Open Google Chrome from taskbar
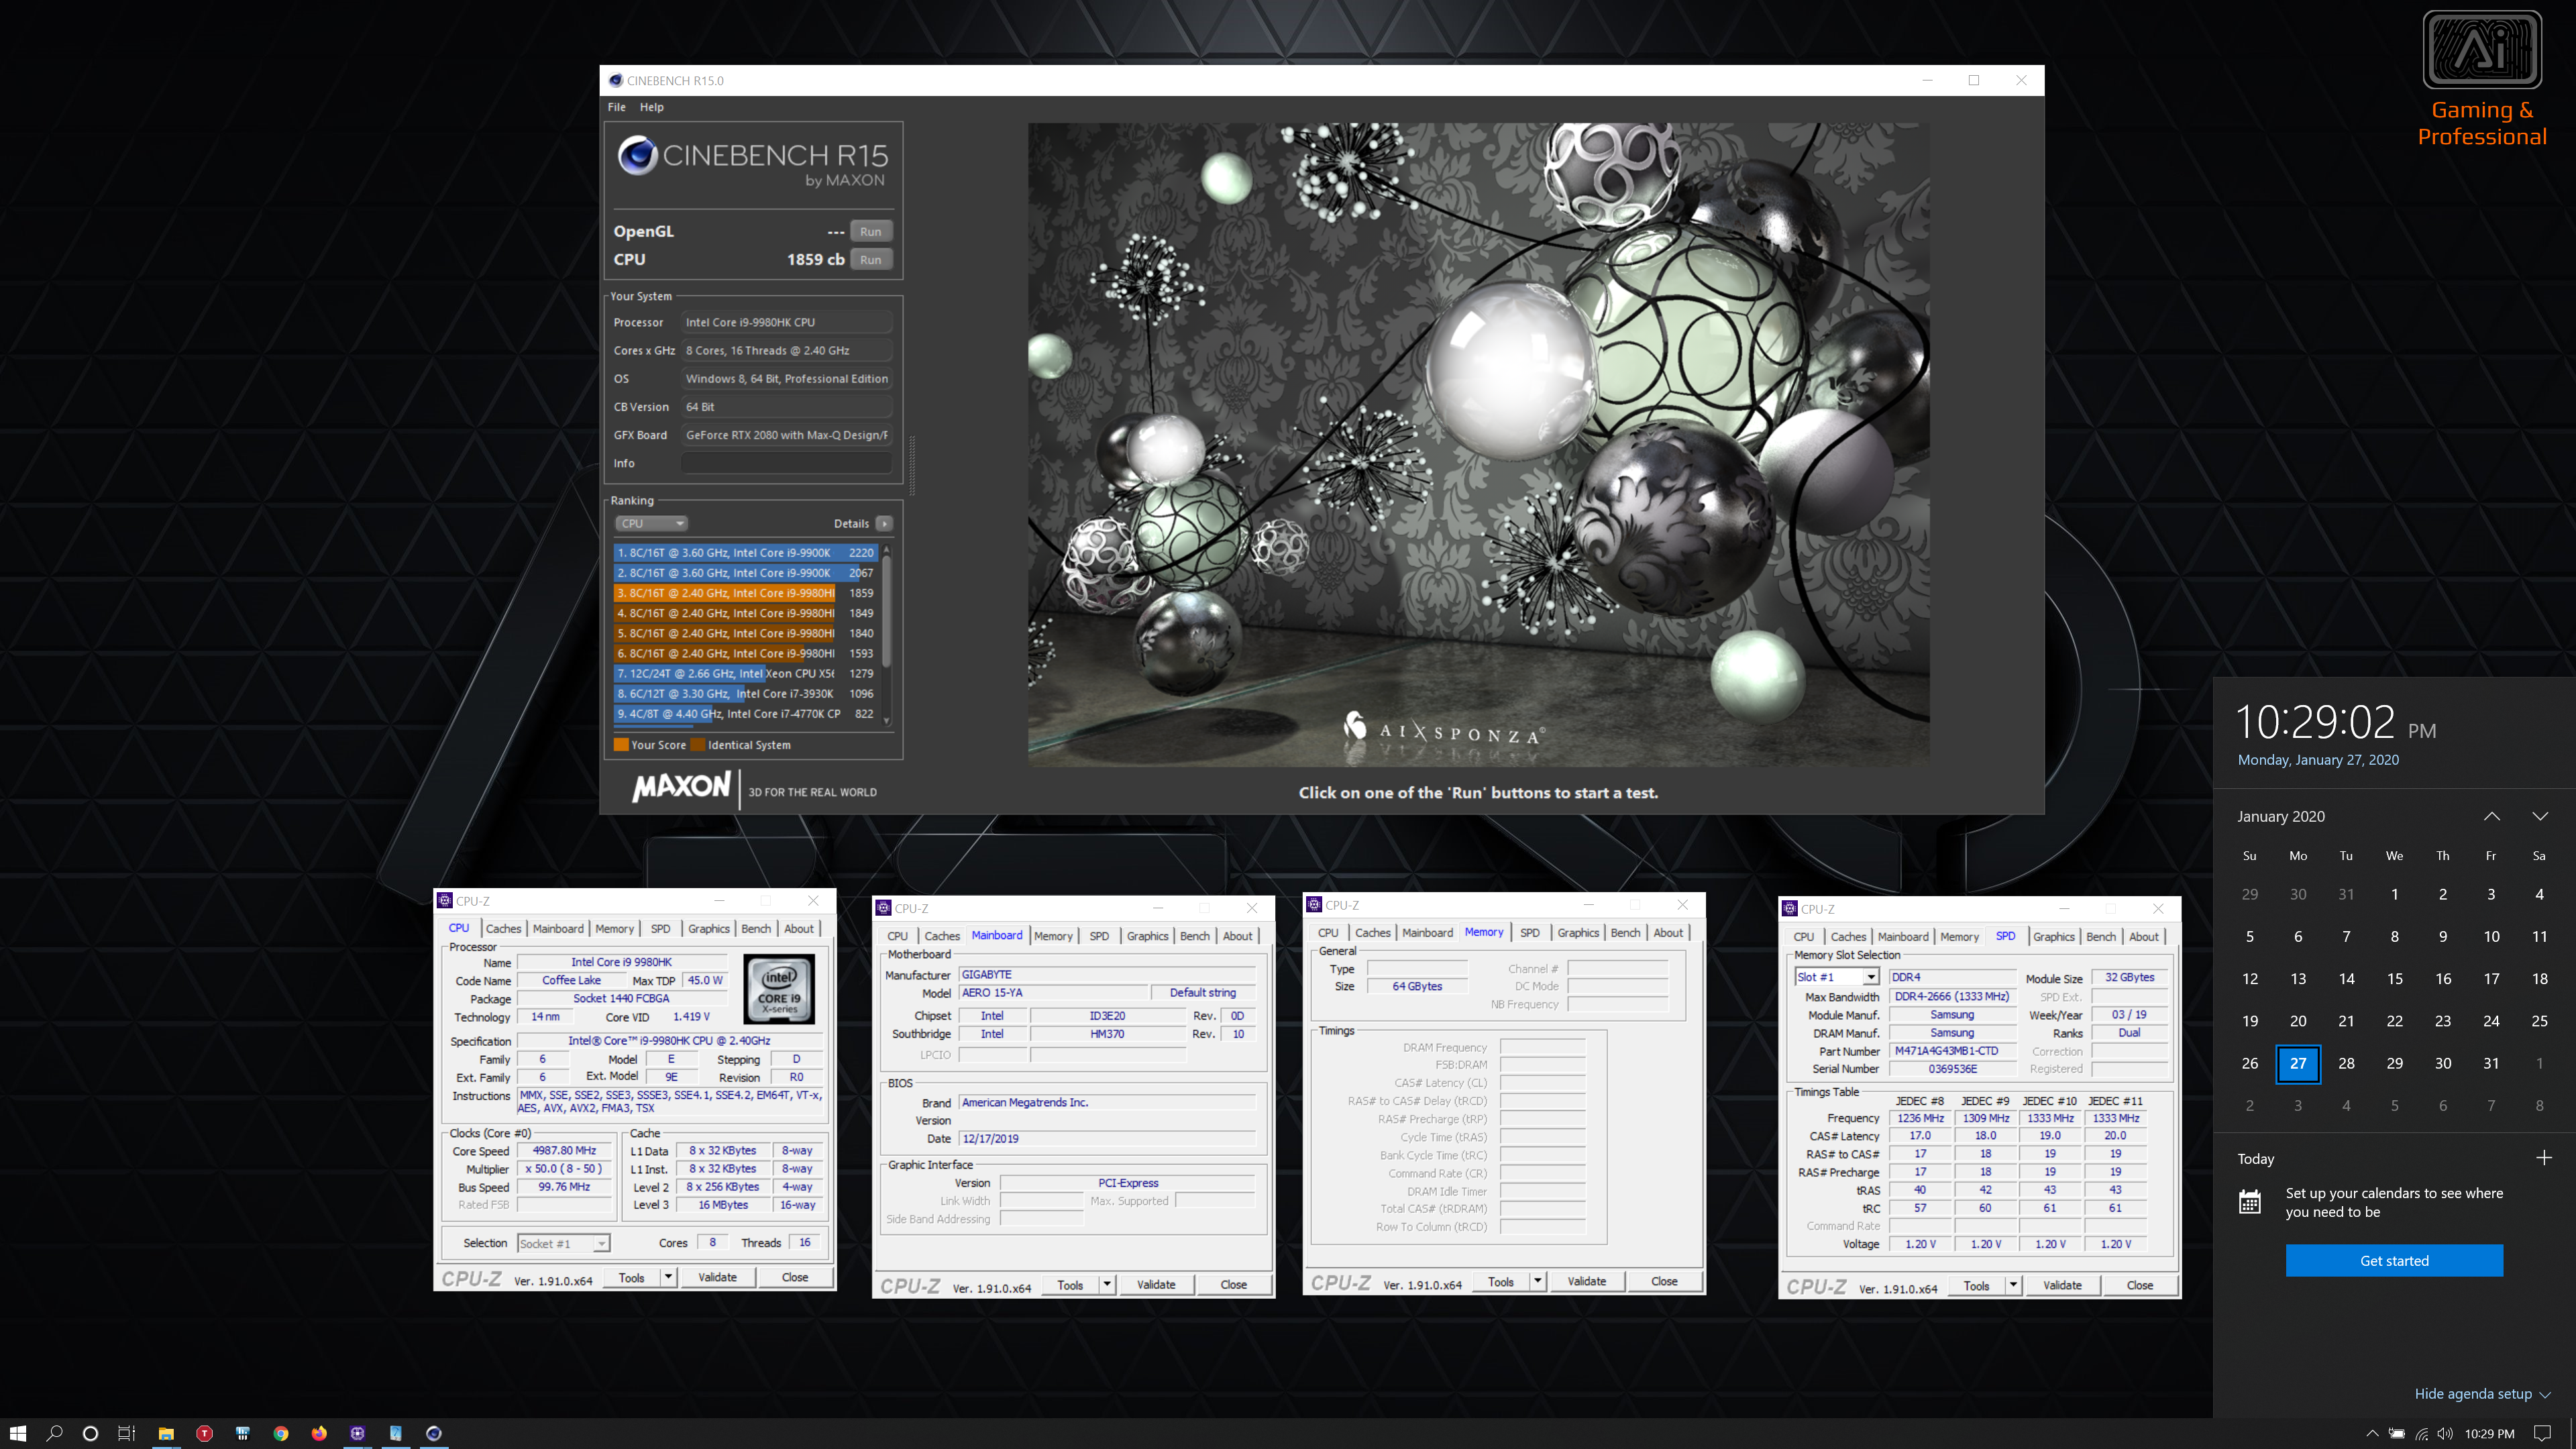Screen dimensions: 2576x1449 coord(281,1433)
